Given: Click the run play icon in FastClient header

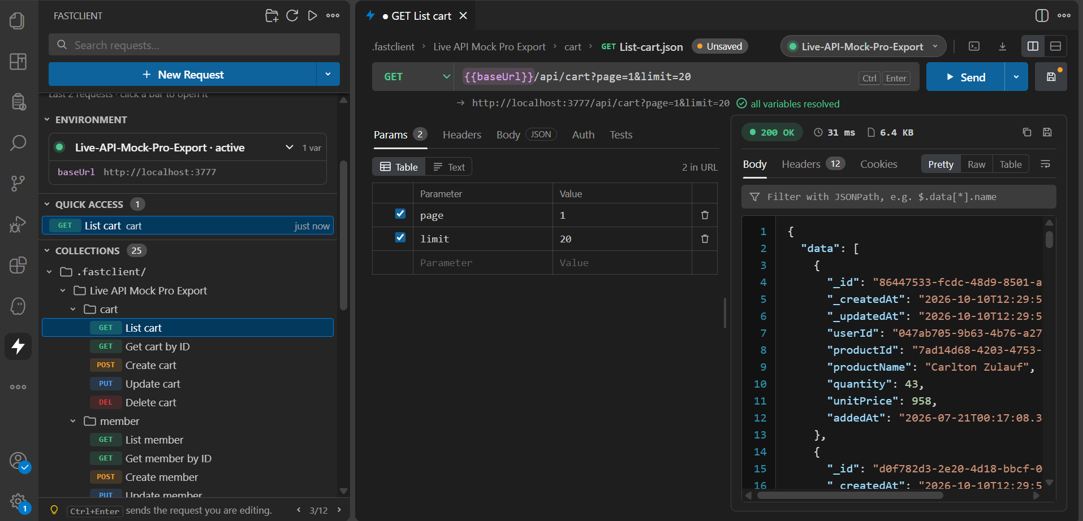Looking at the screenshot, I should pos(312,16).
